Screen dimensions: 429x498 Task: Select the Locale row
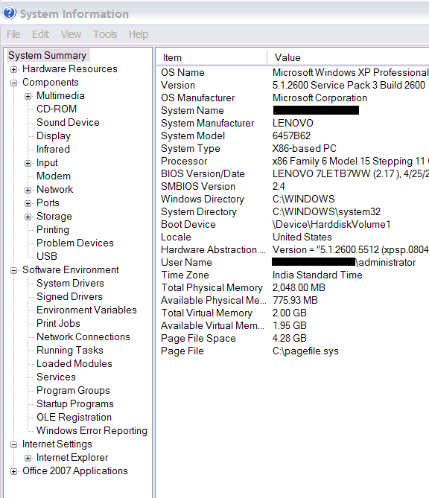point(293,237)
